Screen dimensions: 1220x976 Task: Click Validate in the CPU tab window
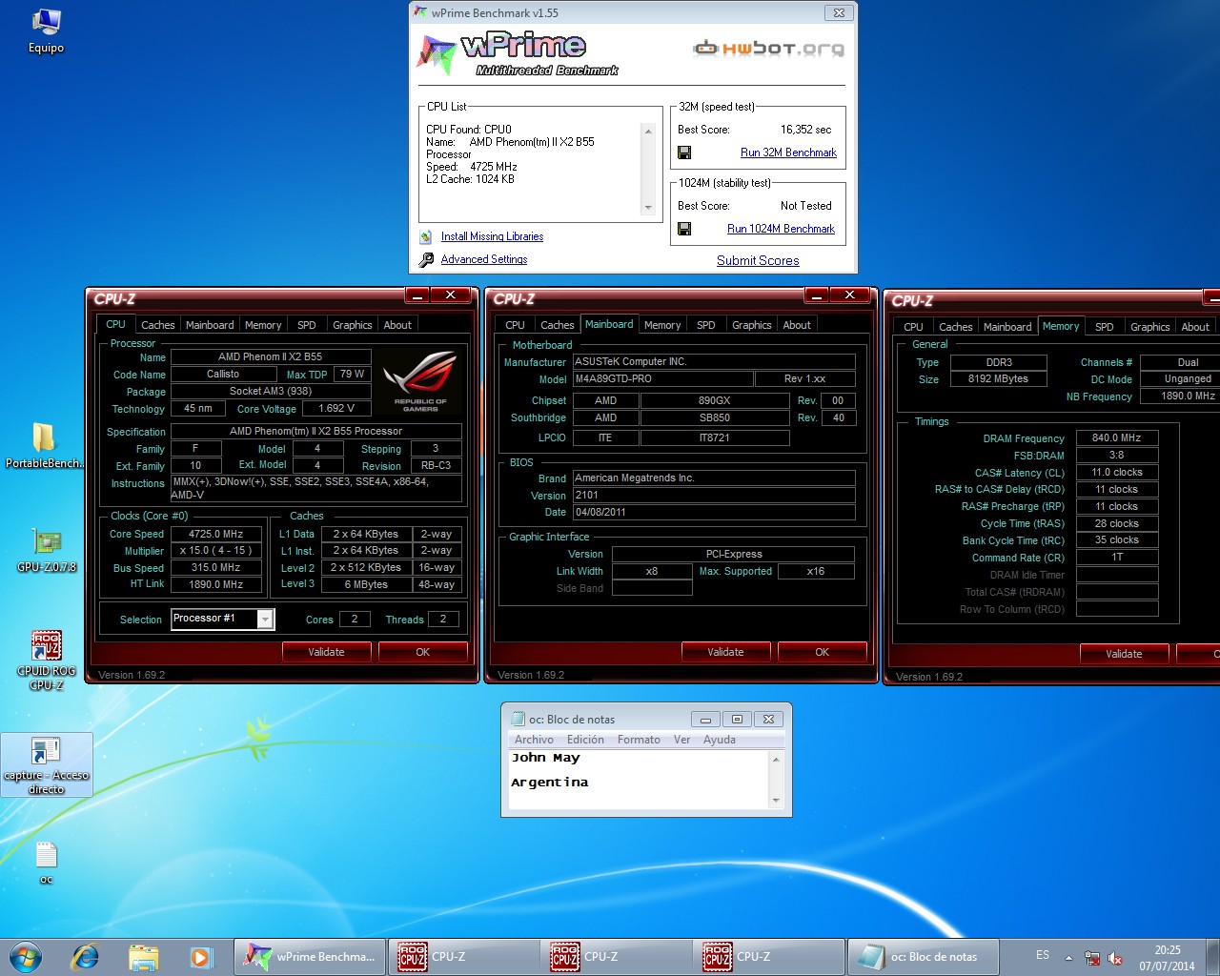326,652
